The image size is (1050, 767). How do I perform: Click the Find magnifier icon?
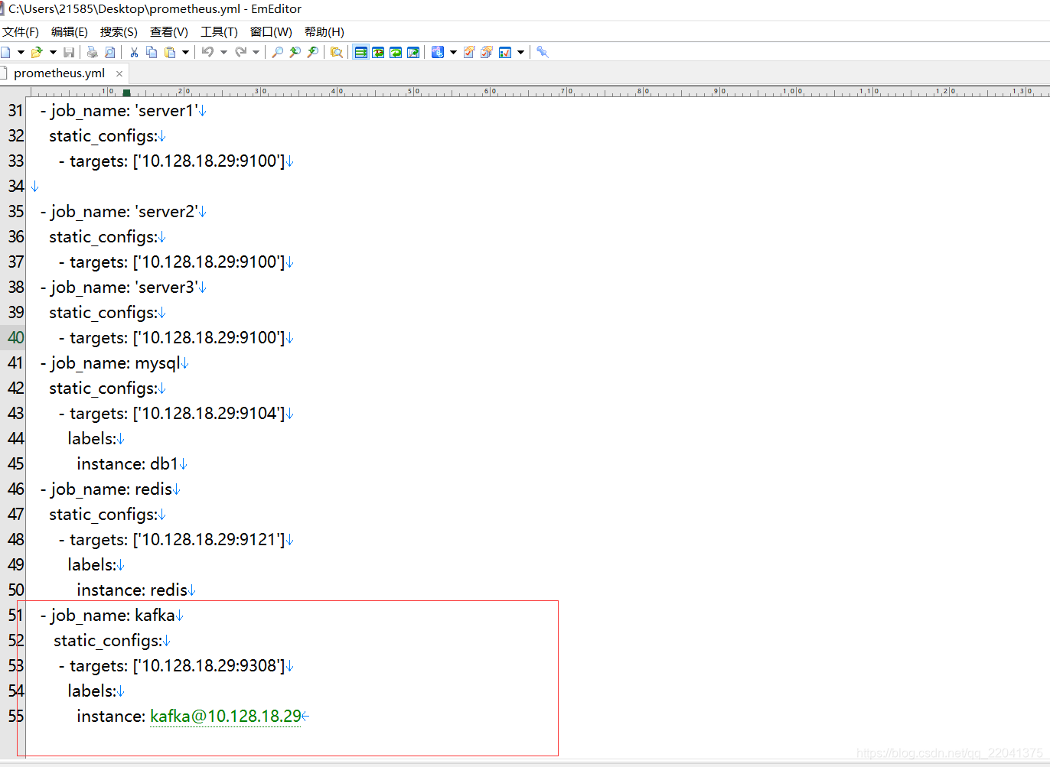pyautogui.click(x=278, y=52)
